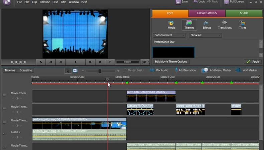Open Intro Title Opacity dropdown
Image resolution: width=264 pixels, height=150 pixels.
click(166, 92)
